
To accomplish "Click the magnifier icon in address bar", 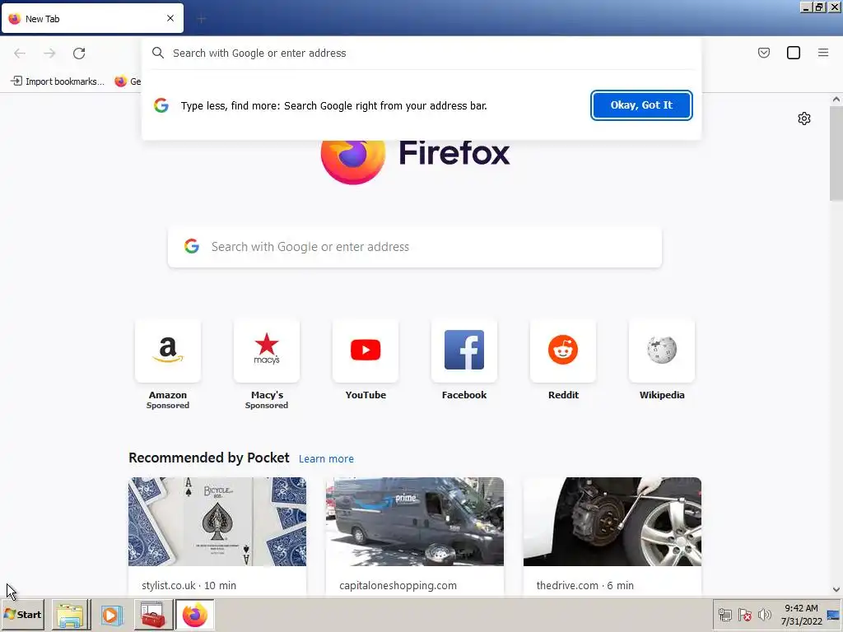I will click(x=157, y=53).
